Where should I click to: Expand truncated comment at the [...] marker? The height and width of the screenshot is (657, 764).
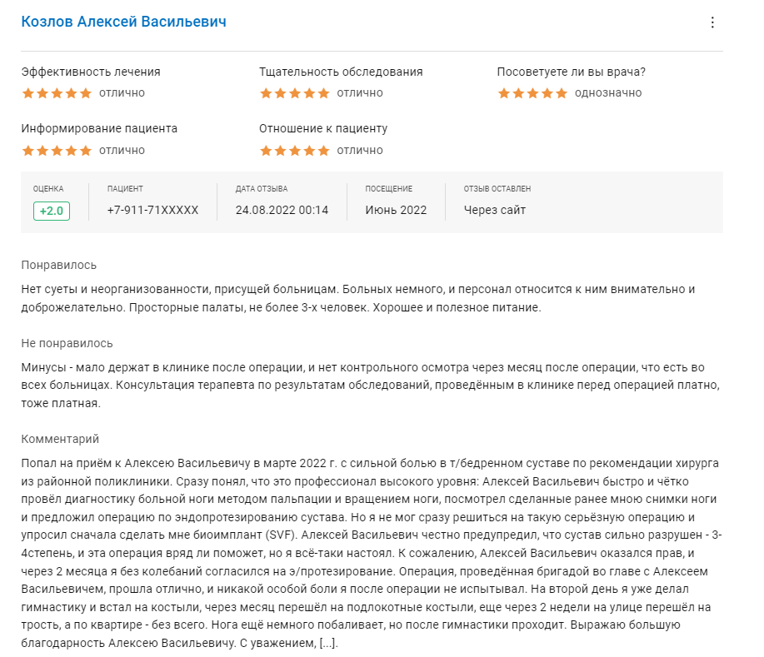click(x=328, y=644)
